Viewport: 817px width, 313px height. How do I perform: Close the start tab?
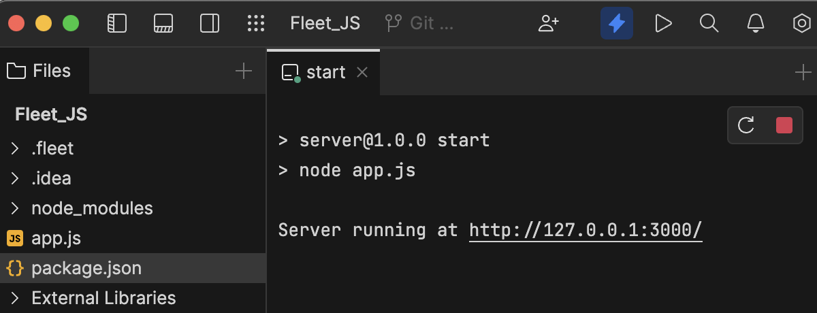(362, 72)
